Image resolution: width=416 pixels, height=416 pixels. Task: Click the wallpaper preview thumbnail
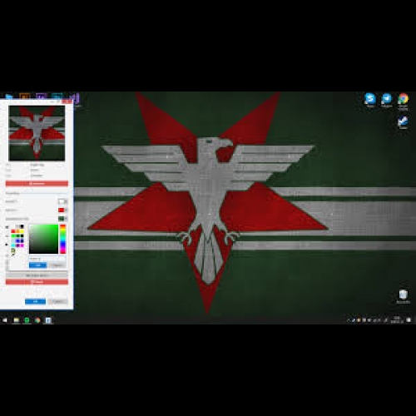pos(37,133)
